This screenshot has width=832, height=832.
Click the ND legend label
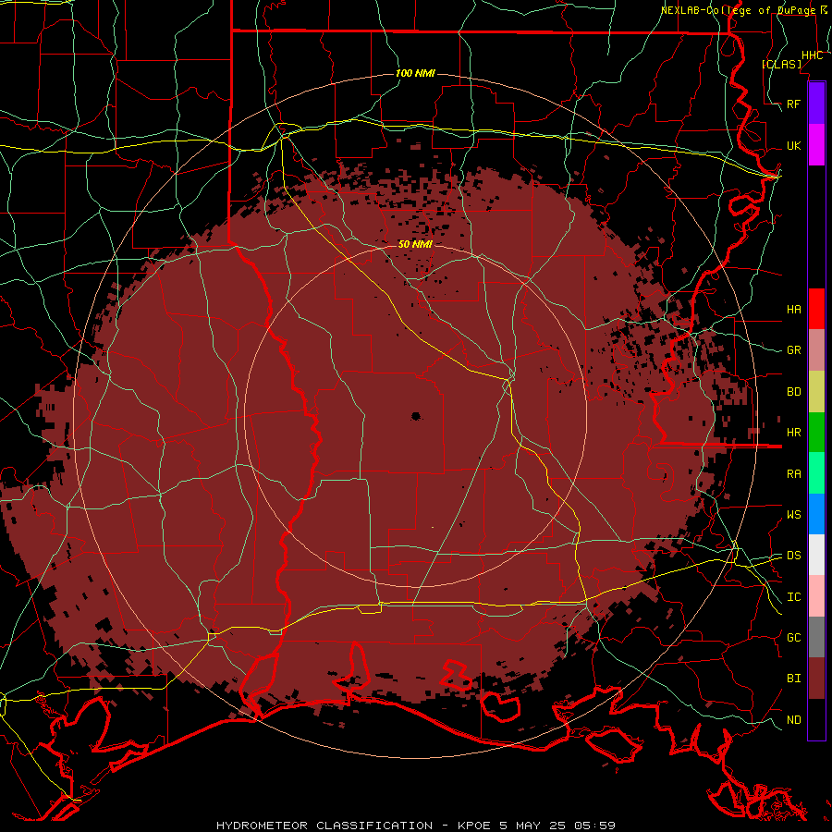coord(794,720)
